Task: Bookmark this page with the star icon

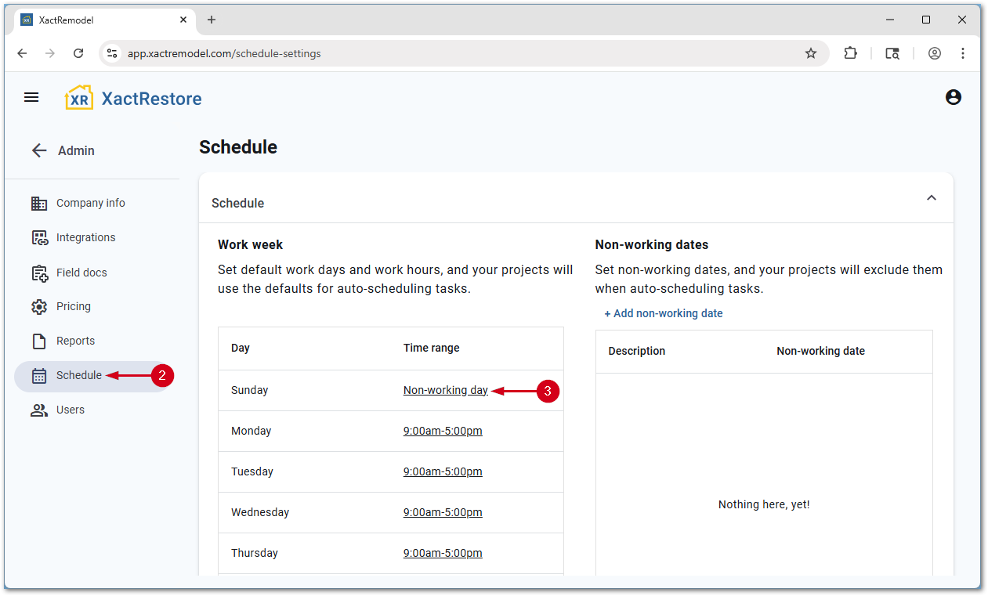Action: click(811, 53)
